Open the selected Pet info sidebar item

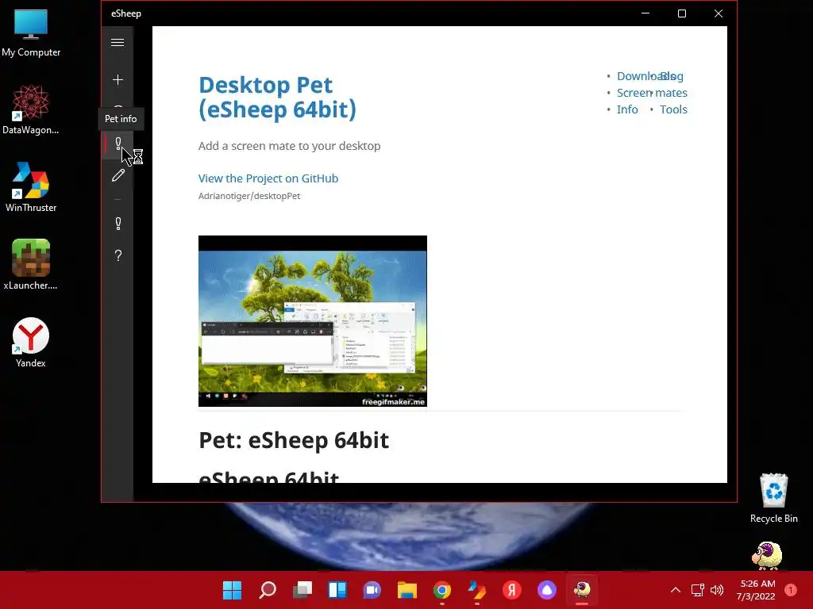118,144
